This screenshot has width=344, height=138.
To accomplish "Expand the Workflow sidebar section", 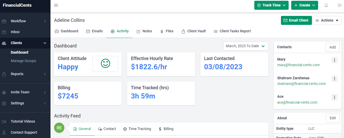I will (24, 21).
